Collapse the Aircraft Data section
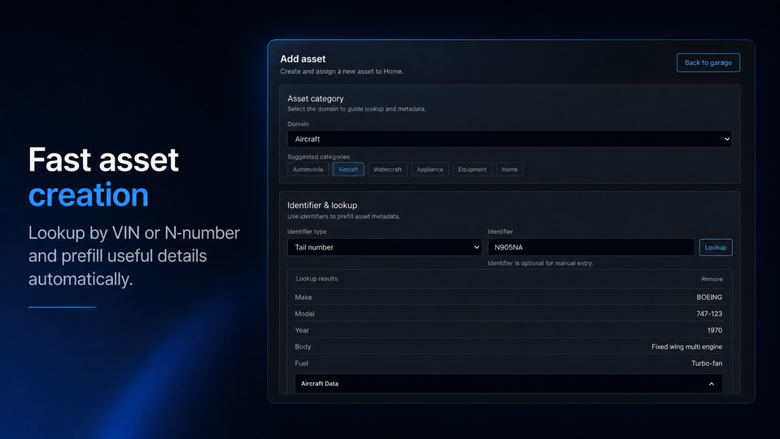 pyautogui.click(x=508, y=384)
